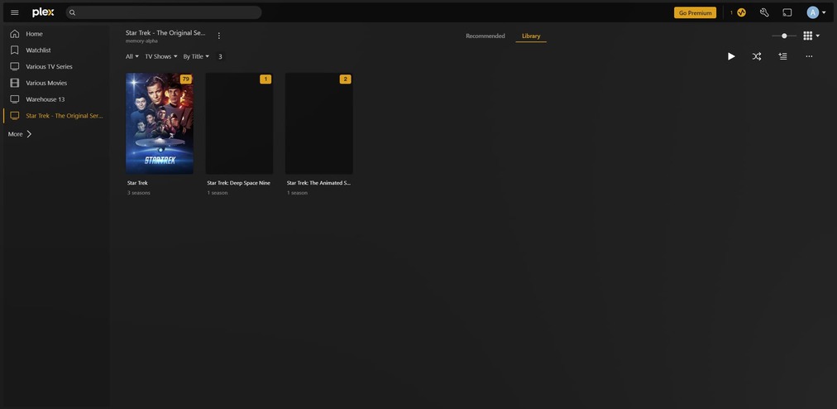The width and height of the screenshot is (837, 409).
Task: Click Star Trek: Deep Space Nine title
Action: 238,183
